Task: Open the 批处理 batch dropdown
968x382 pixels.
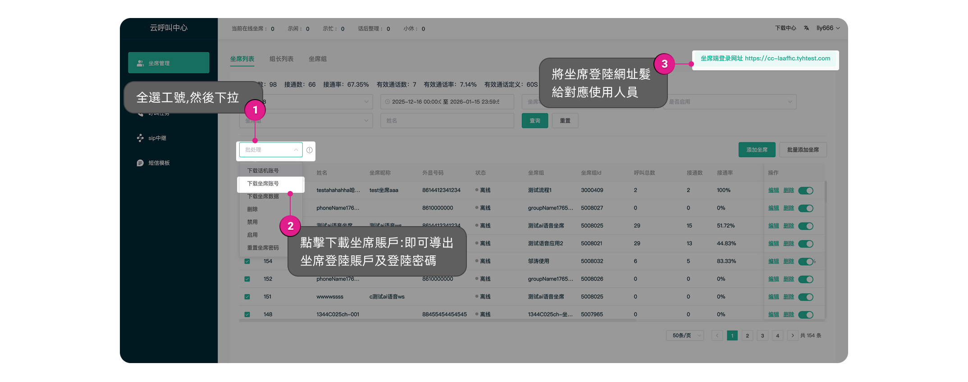Action: 271,150
